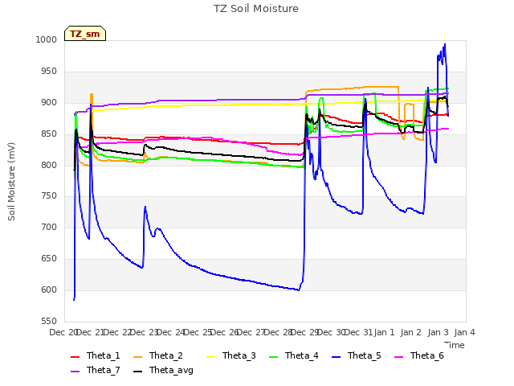Click the Theta_2 orange legend swatch

[137, 357]
